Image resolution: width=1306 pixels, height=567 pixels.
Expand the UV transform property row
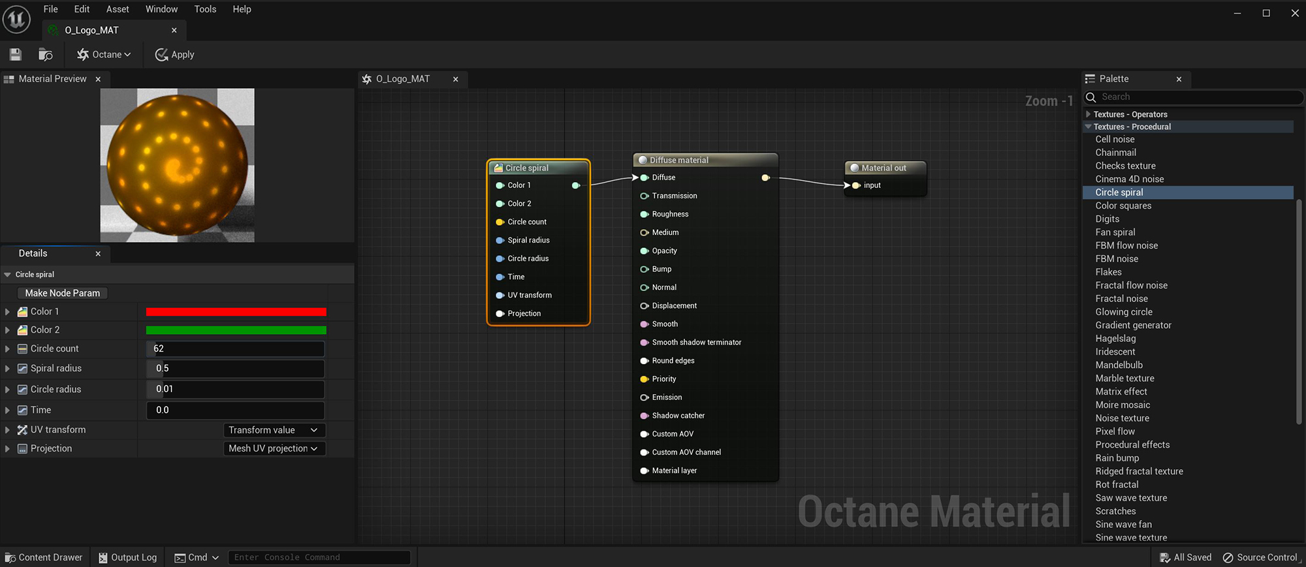(8, 430)
